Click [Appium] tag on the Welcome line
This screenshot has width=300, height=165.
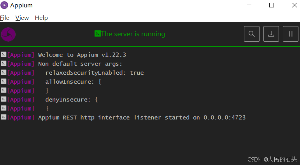tap(21, 55)
